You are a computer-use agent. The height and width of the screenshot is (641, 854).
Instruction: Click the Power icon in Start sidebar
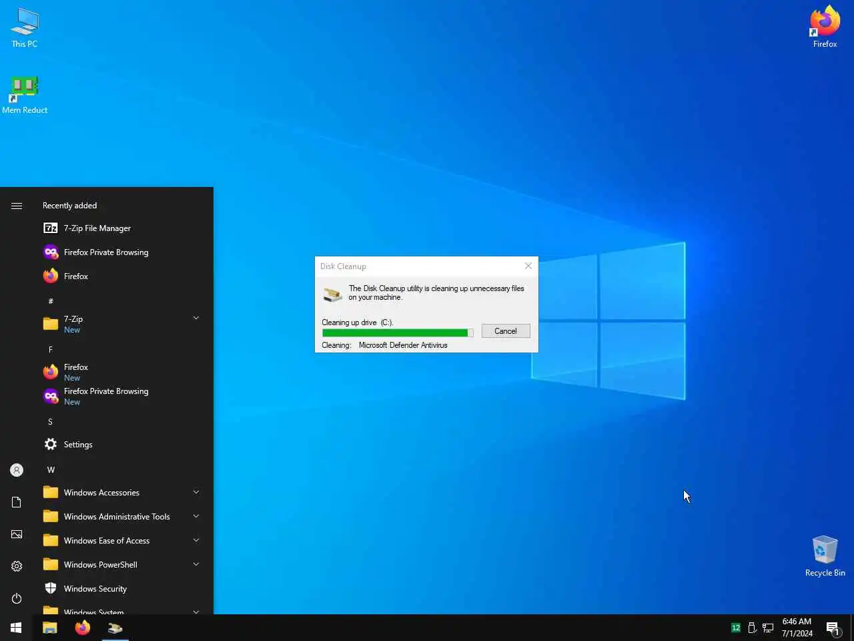tap(17, 598)
